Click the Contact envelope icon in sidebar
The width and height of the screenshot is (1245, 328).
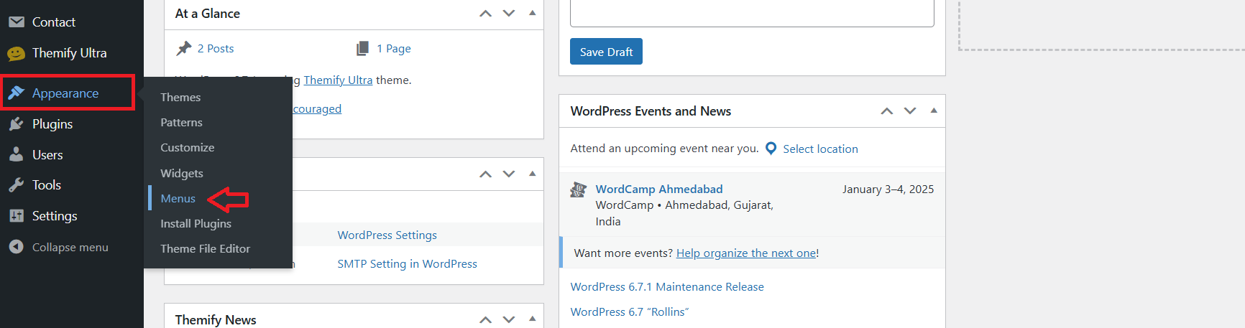click(16, 22)
